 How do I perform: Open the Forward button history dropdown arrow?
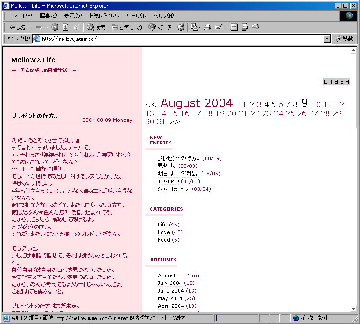point(47,27)
